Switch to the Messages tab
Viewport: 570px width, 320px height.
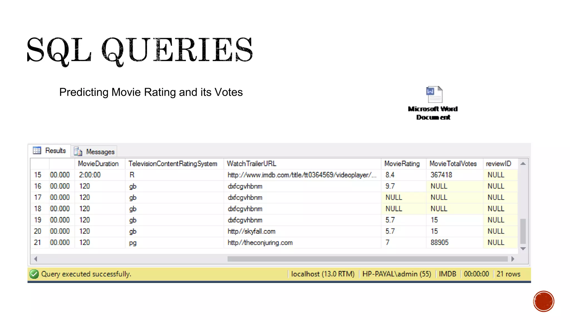point(100,152)
